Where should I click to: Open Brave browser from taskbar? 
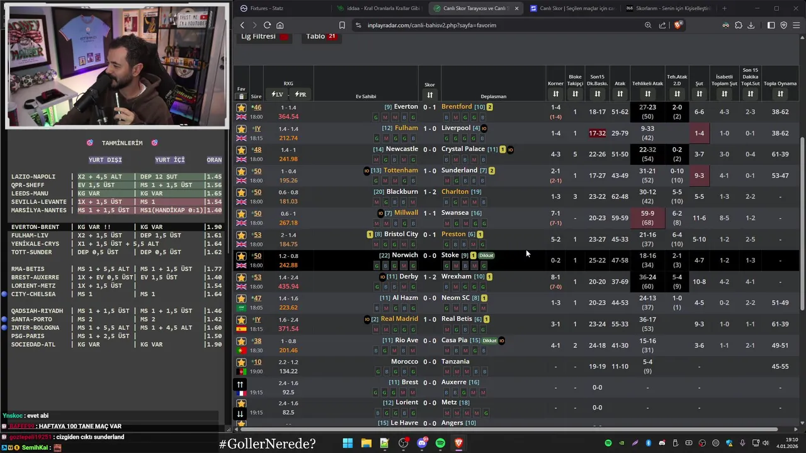tap(458, 443)
